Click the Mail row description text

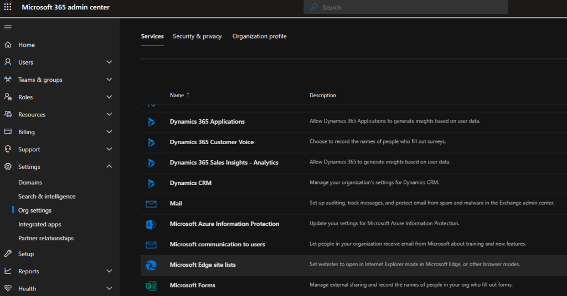[x=432, y=203]
